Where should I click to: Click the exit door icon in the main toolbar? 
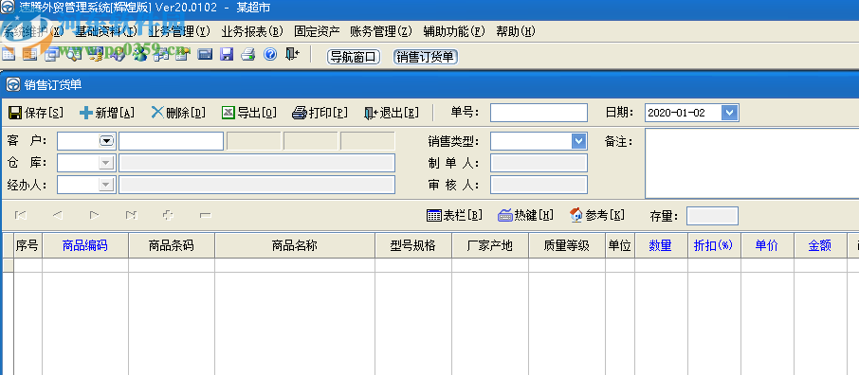click(x=293, y=54)
